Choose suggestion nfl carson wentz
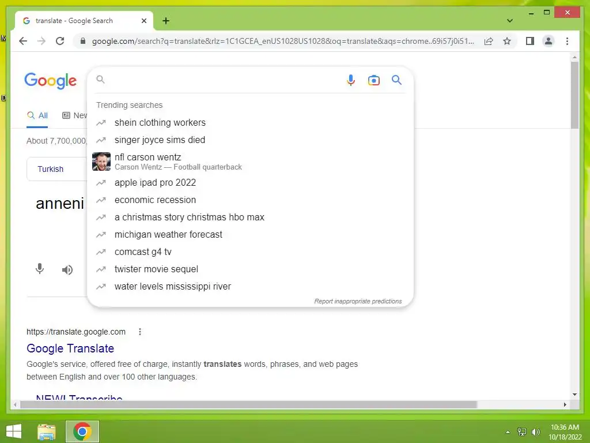The width and height of the screenshot is (590, 443). (x=250, y=162)
